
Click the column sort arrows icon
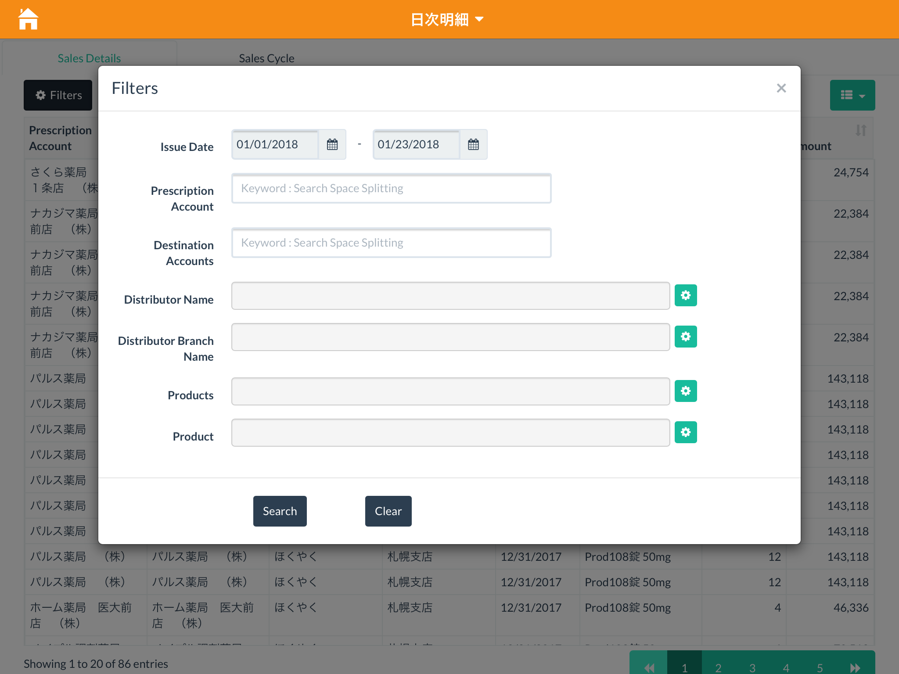860,130
